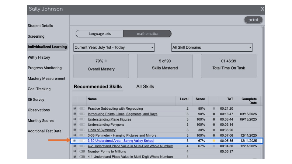Expand the Introducing Points, Lines, Segments row
Image resolution: width=292 pixels, height=164 pixels.
tap(75, 114)
